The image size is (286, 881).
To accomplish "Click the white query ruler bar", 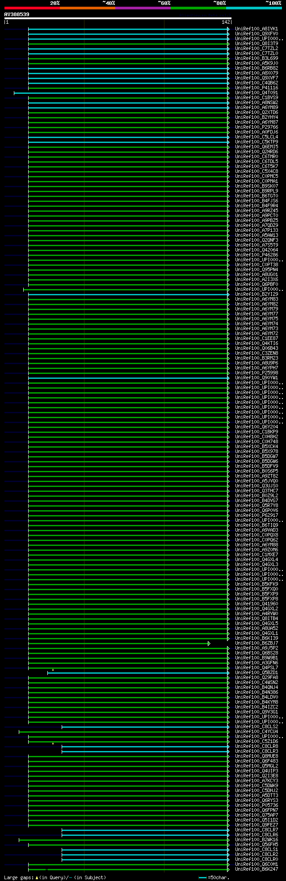I will click(118, 19).
